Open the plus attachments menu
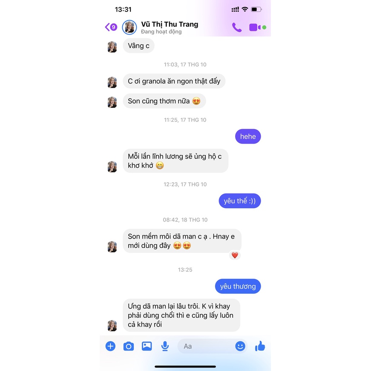 110,346
